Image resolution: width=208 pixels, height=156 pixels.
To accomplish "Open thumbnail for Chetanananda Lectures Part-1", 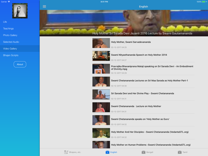I will (x=101, y=82).
